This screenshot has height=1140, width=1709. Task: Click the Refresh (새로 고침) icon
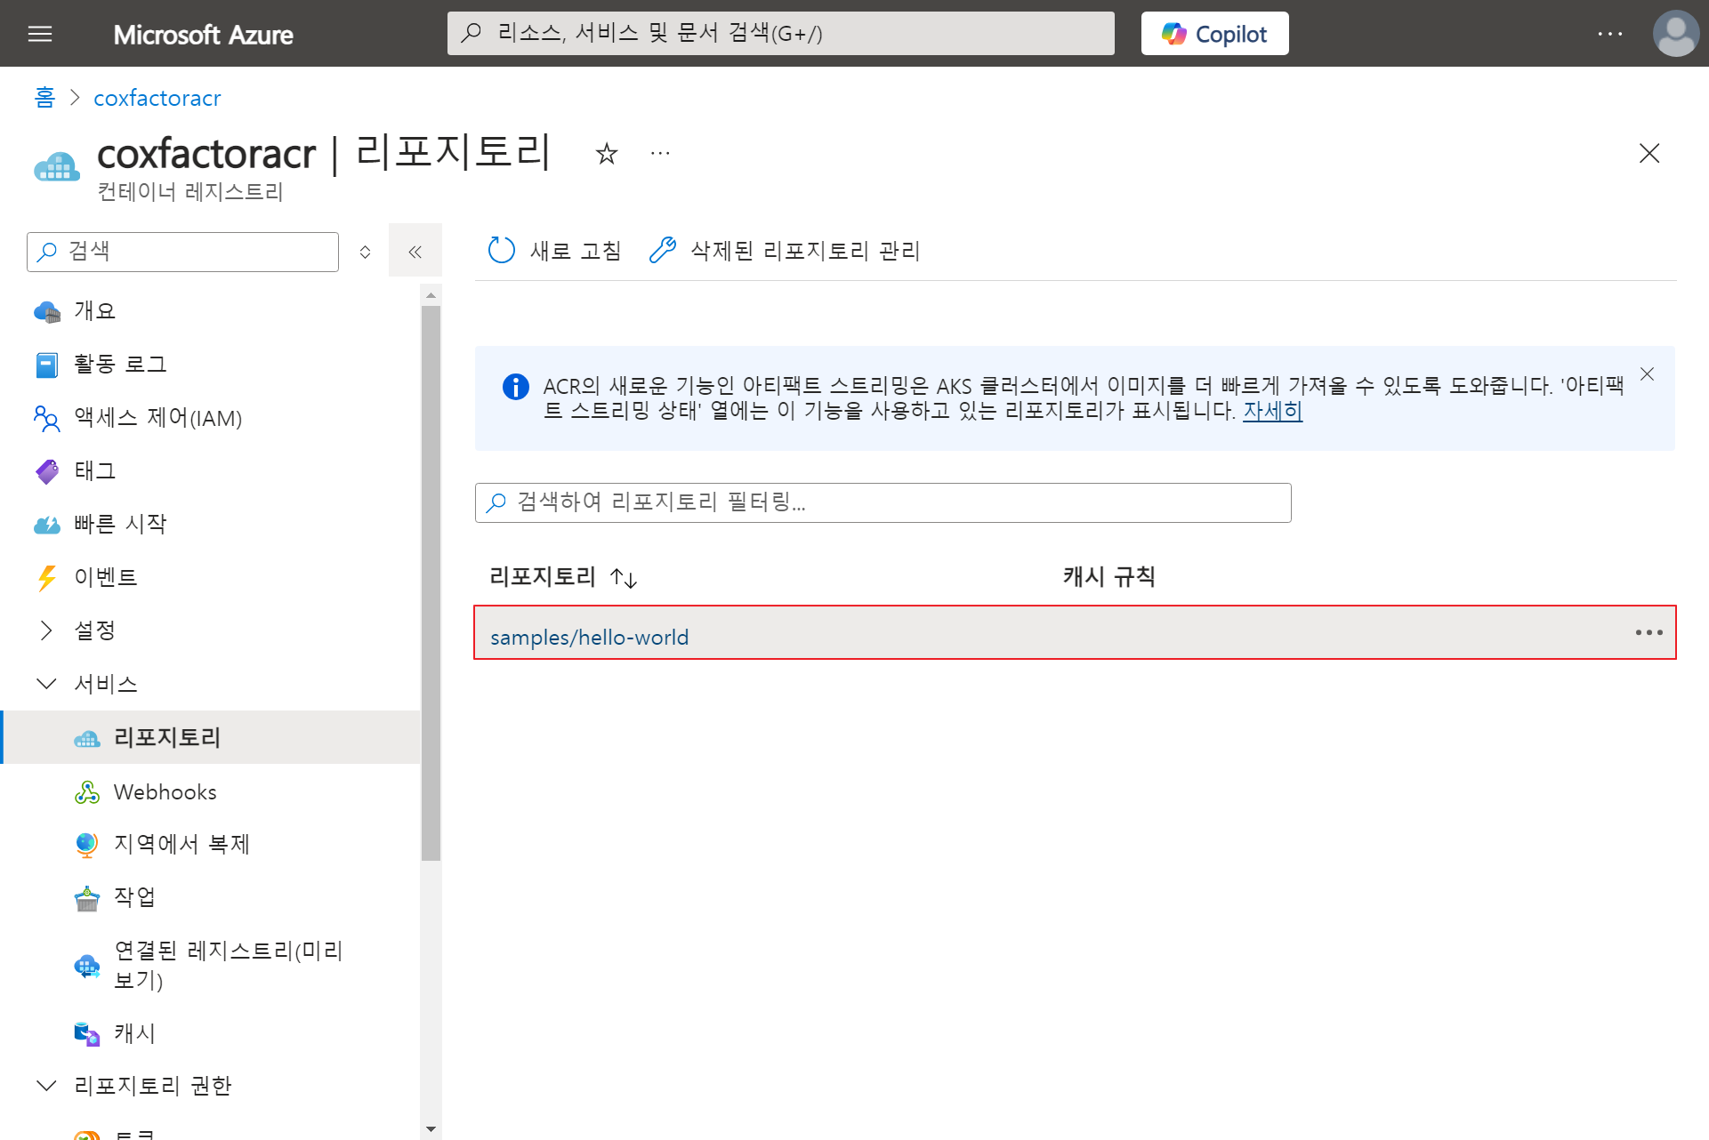(502, 251)
